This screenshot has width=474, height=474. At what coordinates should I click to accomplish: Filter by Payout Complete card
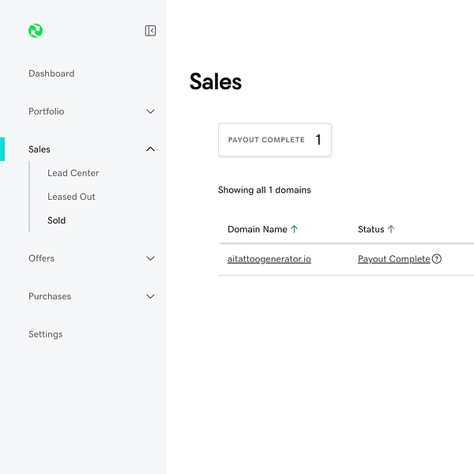[x=274, y=140]
